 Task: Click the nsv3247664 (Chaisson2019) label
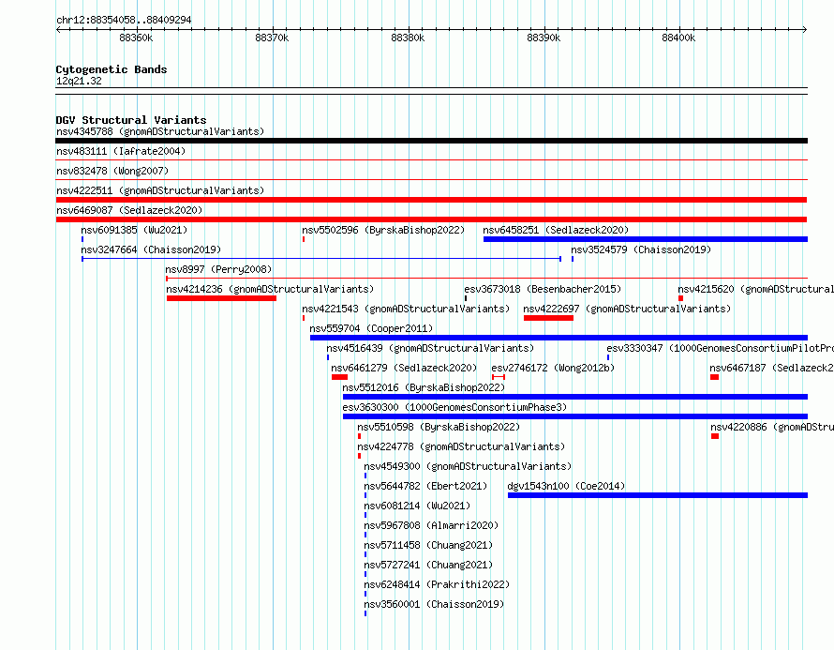151,249
